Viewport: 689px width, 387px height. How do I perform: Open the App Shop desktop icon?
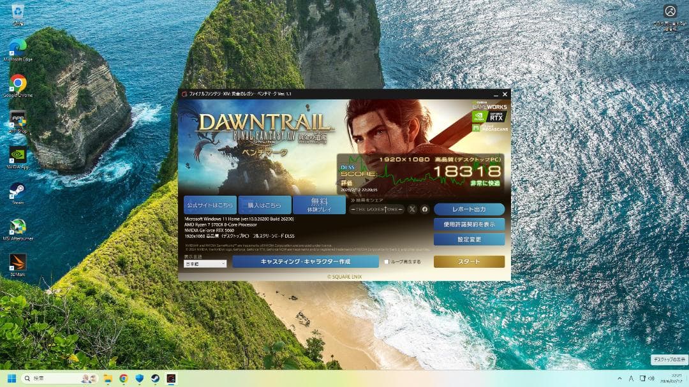tap(18, 121)
